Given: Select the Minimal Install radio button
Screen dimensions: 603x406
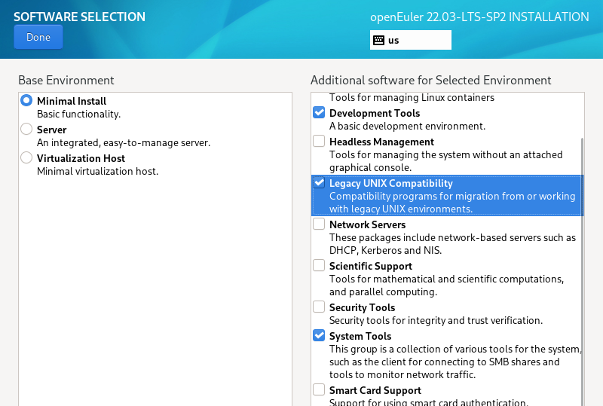Looking at the screenshot, I should 27,101.
